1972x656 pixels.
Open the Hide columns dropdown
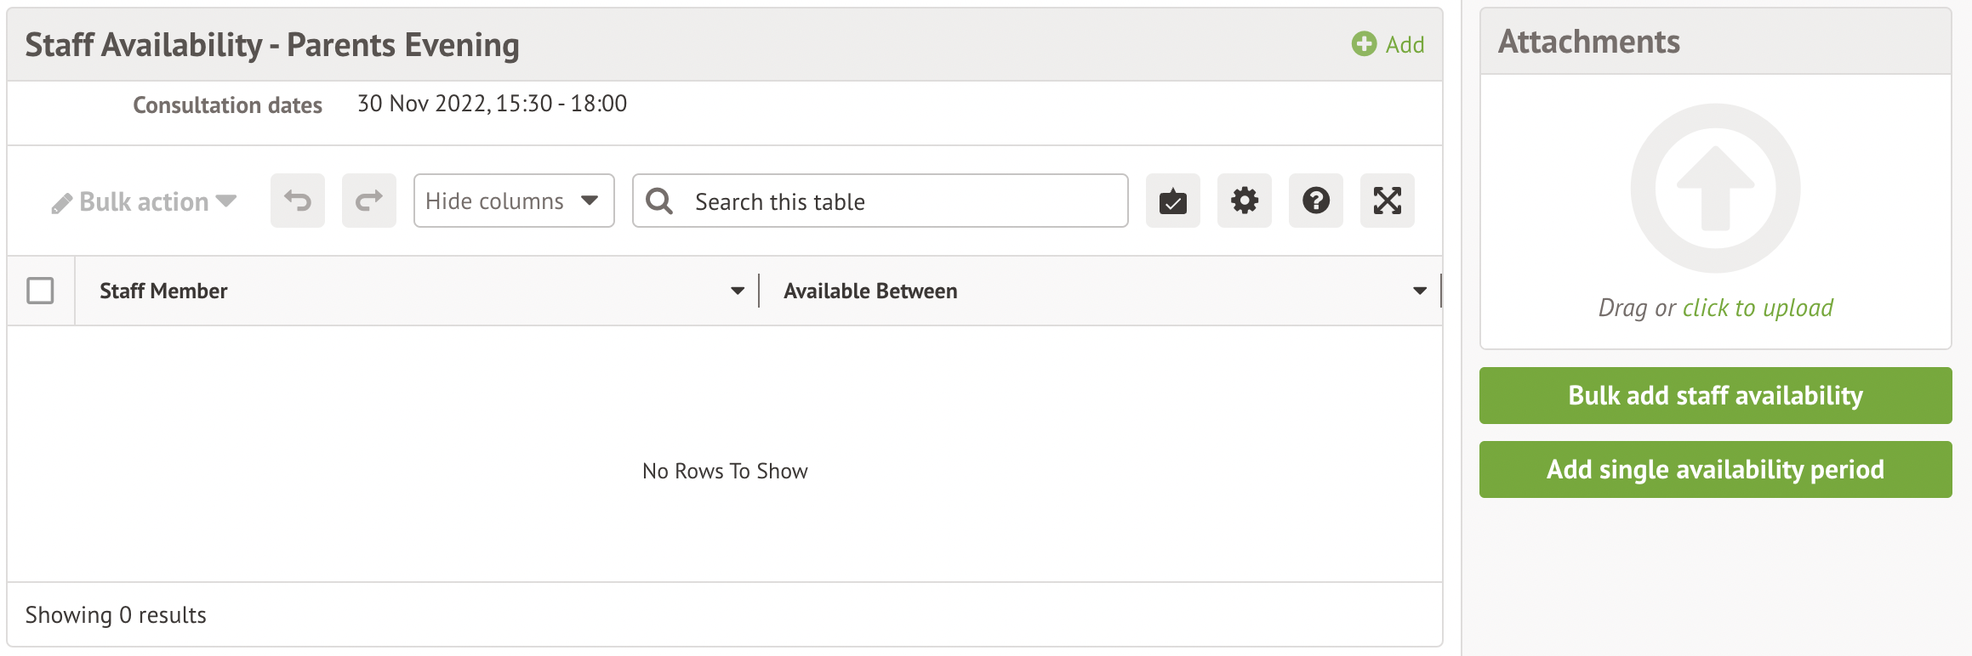pos(514,201)
